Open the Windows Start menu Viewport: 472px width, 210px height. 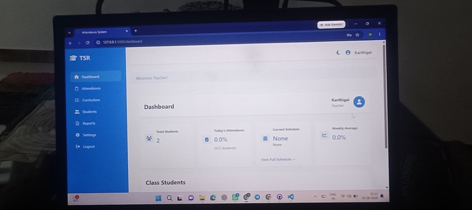pos(158,198)
